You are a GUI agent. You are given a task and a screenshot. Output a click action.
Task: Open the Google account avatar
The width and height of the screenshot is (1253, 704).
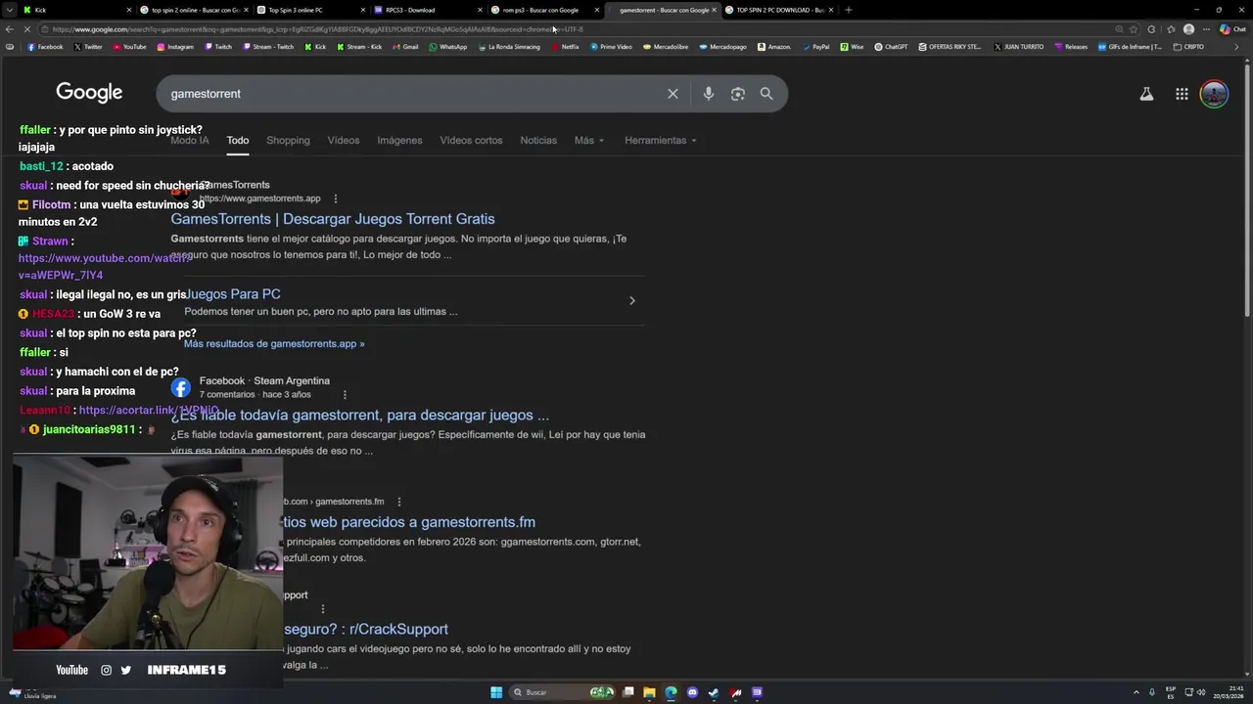coord(1214,94)
